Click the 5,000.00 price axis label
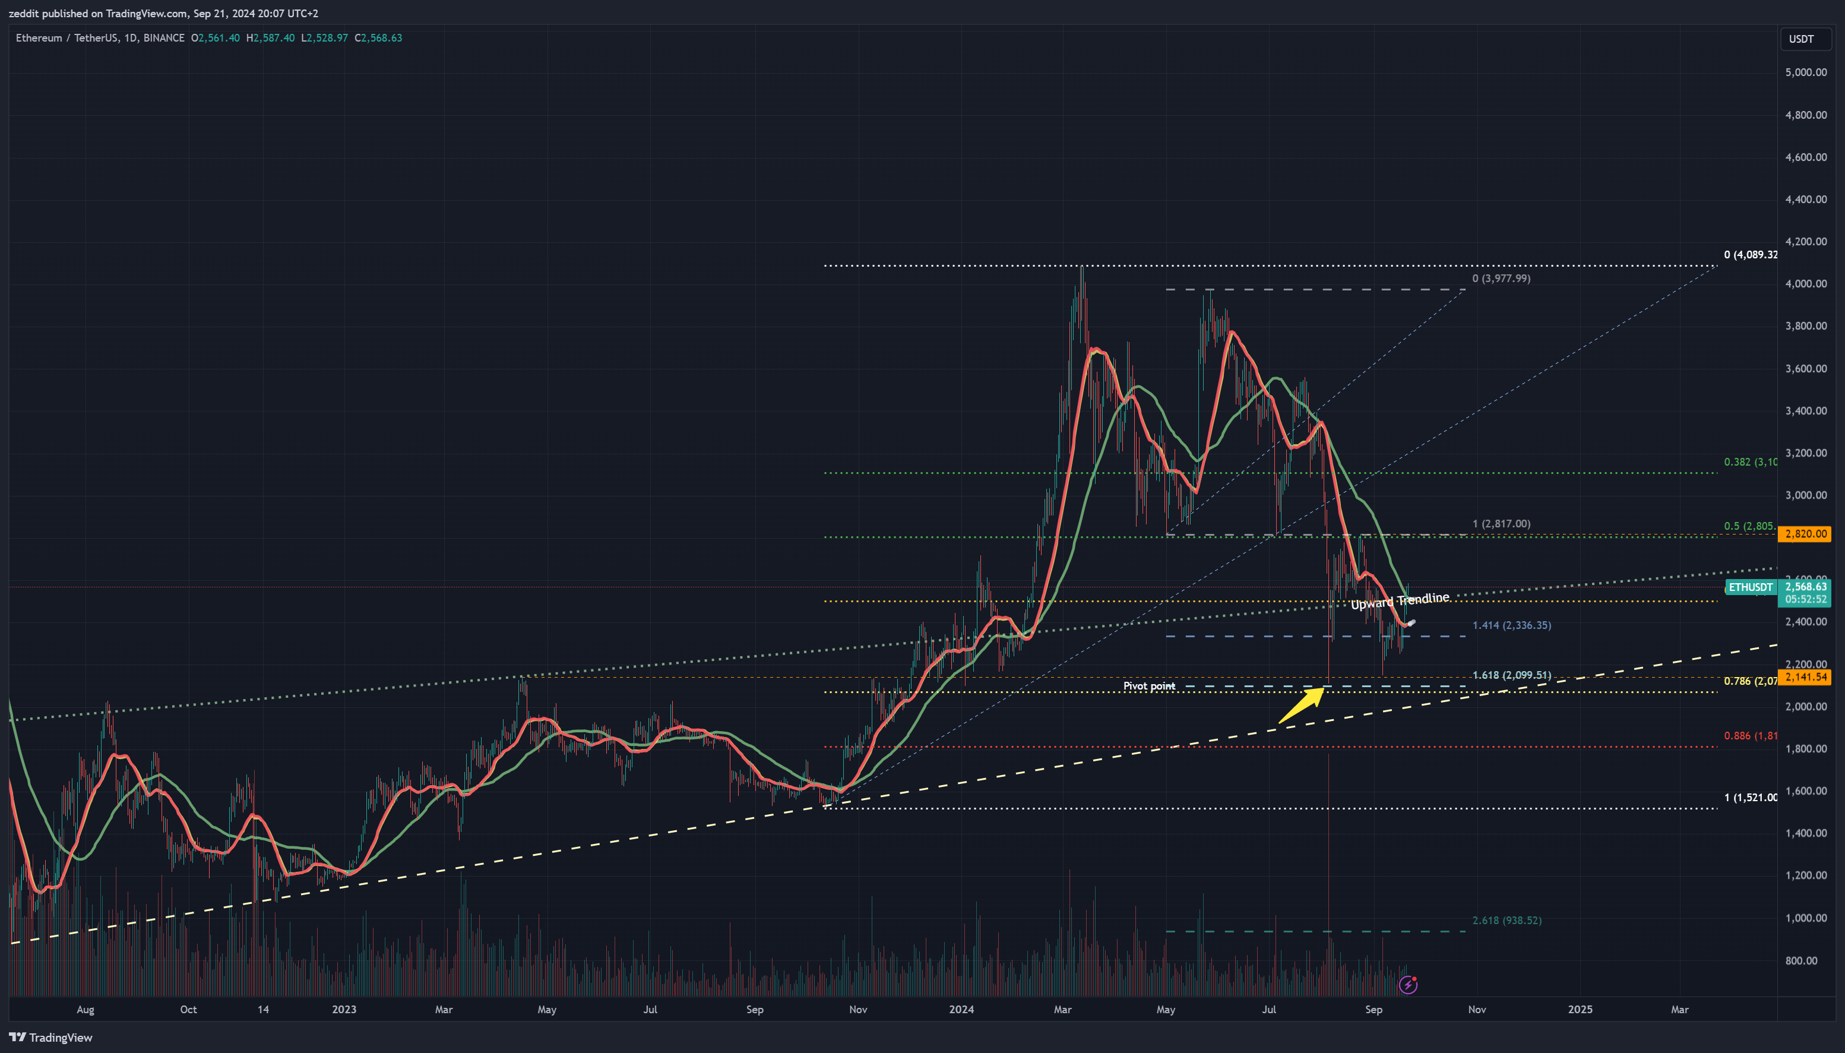The image size is (1845, 1053). click(x=1805, y=72)
